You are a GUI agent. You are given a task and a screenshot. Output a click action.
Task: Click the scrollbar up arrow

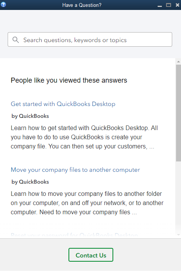point(178,62)
